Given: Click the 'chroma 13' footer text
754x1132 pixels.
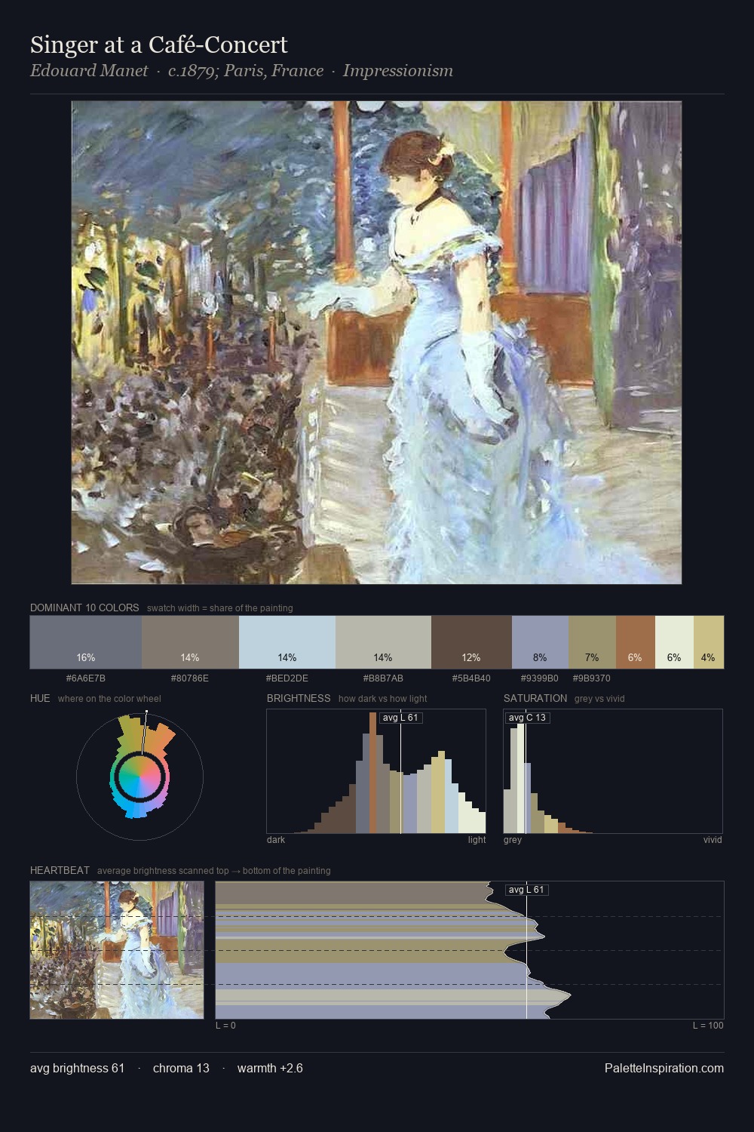Looking at the screenshot, I should pos(181,1068).
